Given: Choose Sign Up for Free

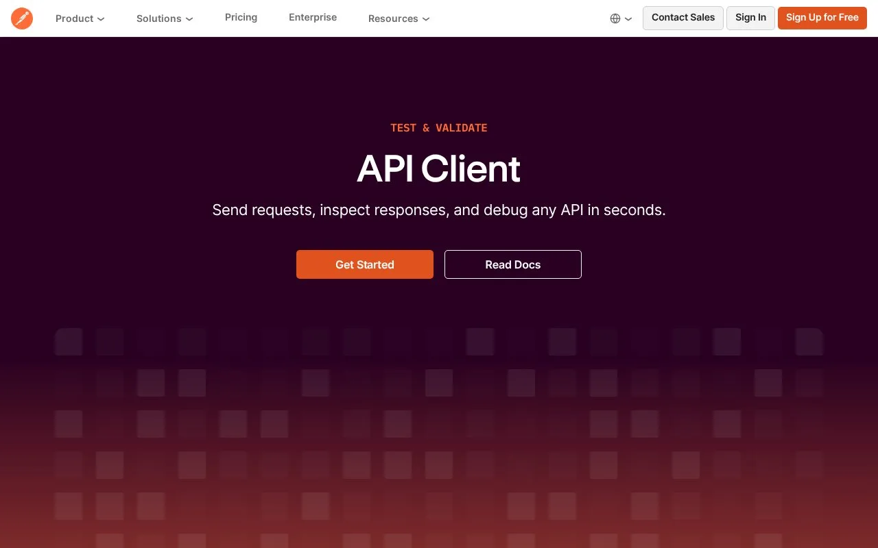Looking at the screenshot, I should tap(822, 18).
